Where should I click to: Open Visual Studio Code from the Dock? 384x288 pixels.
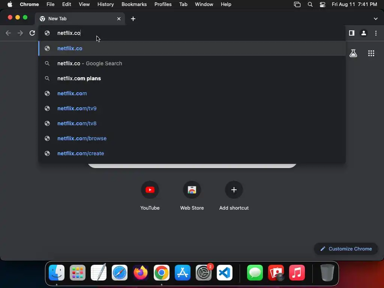pyautogui.click(x=224, y=273)
